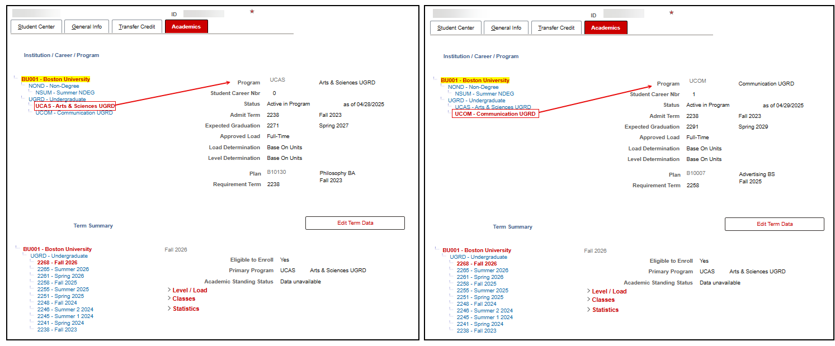The width and height of the screenshot is (835, 346).
Task: Select term 2248 - Fall 2024 in right panel
Action: coord(477,304)
